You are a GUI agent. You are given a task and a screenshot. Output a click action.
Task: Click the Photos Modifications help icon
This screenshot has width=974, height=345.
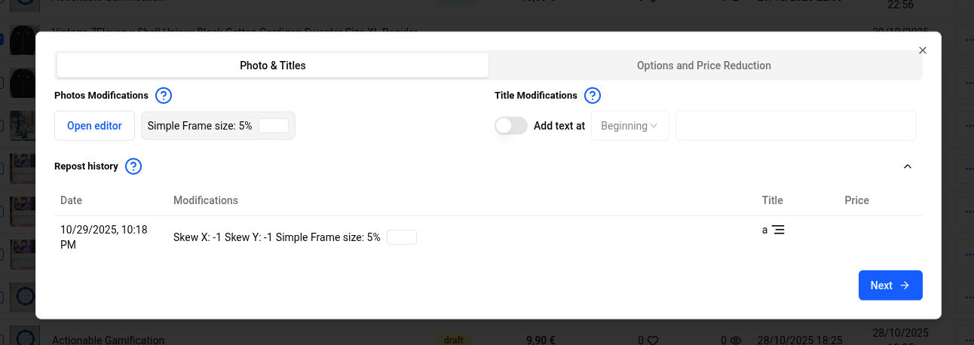[x=164, y=96]
